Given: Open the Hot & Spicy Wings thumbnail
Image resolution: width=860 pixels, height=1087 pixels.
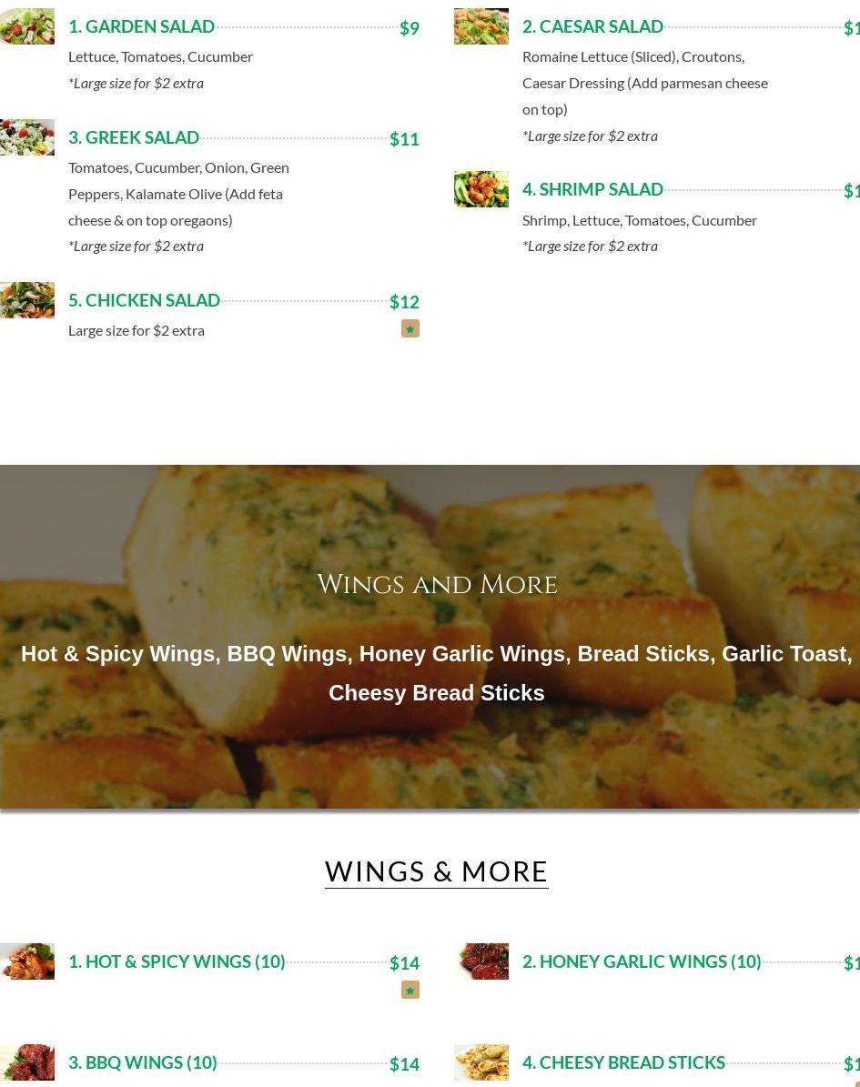Looking at the screenshot, I should click(27, 961).
